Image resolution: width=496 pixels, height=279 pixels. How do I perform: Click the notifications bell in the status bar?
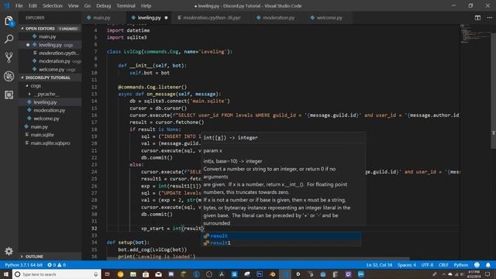point(488,265)
